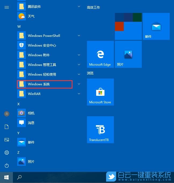Expand the 腾讯软件 folder
Screen dimensions: 174x183
[49, 6]
